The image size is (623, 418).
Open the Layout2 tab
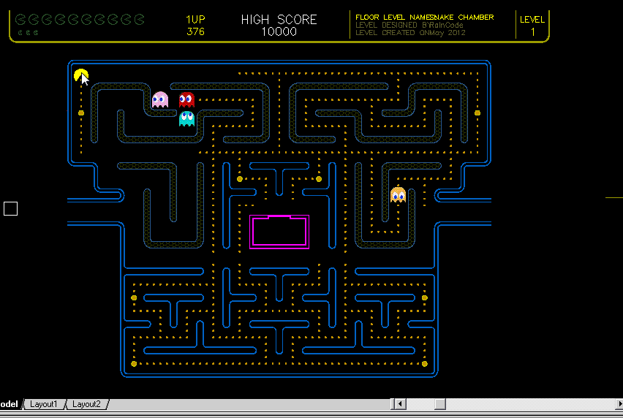[x=86, y=404]
